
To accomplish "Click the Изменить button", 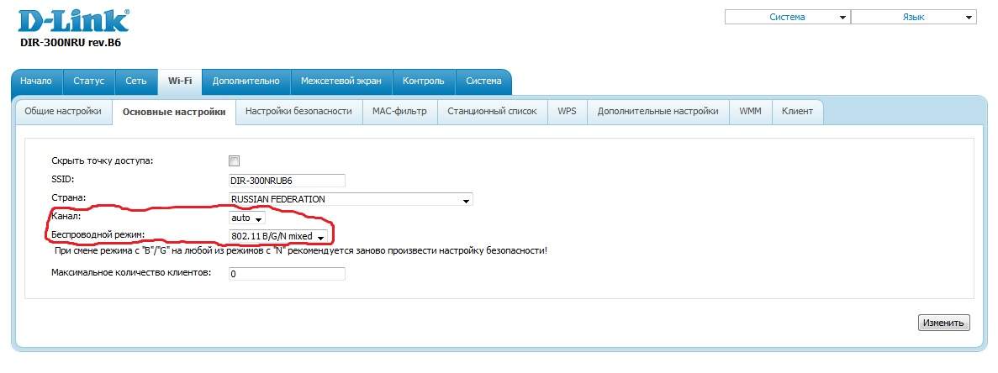I will (x=944, y=323).
